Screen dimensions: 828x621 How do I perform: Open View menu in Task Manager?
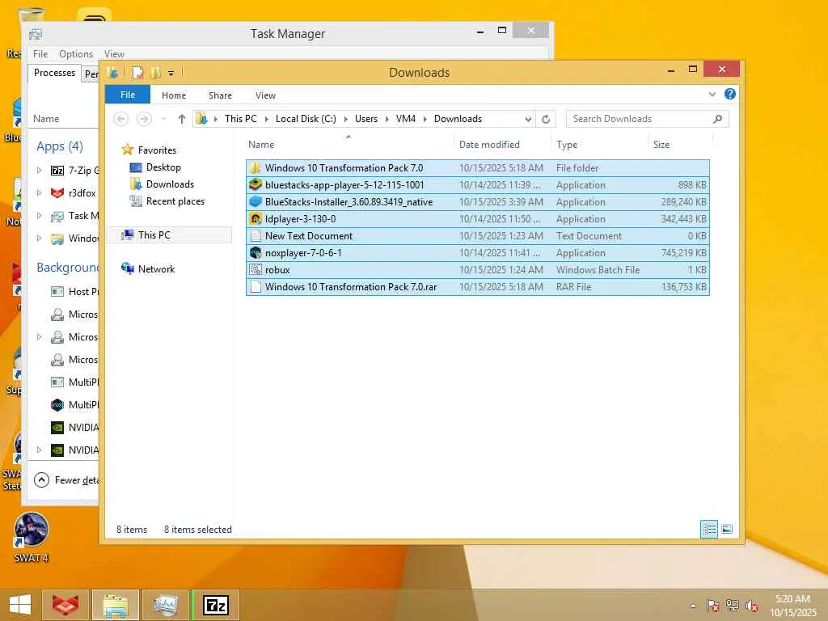(114, 54)
